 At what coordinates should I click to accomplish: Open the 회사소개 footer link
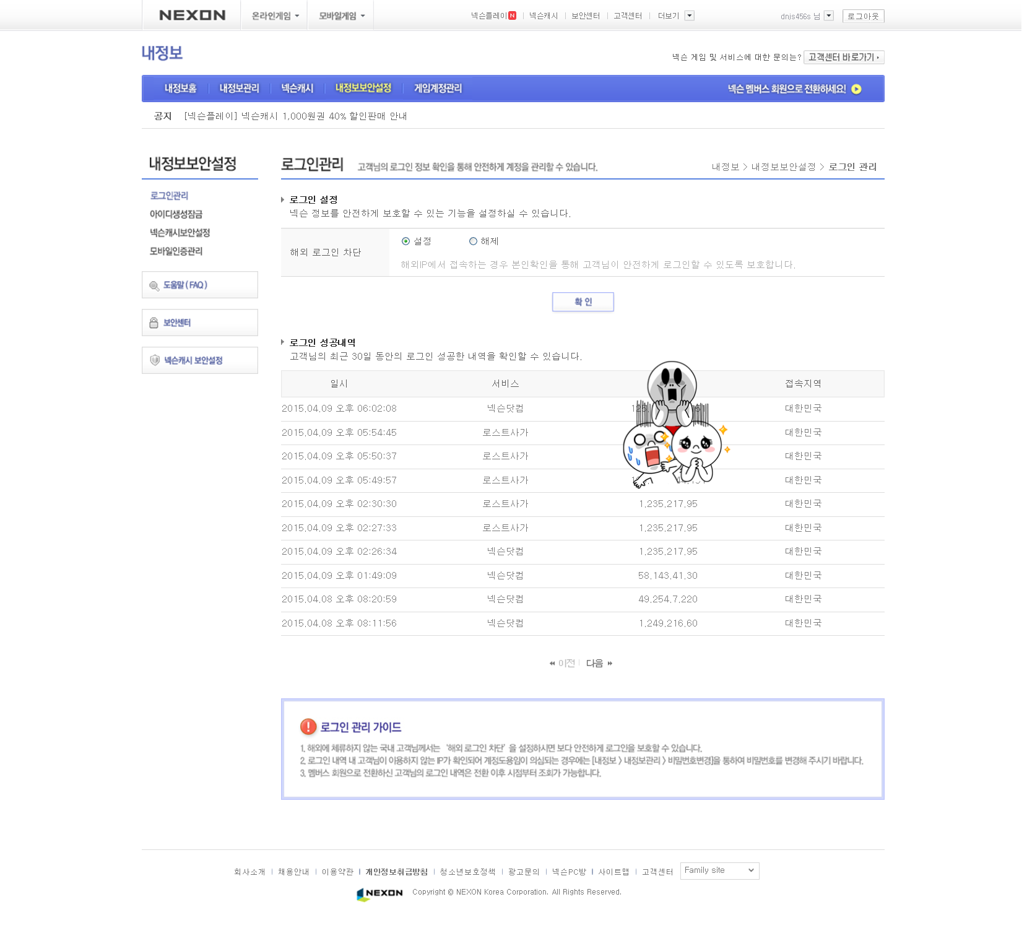coord(249,872)
